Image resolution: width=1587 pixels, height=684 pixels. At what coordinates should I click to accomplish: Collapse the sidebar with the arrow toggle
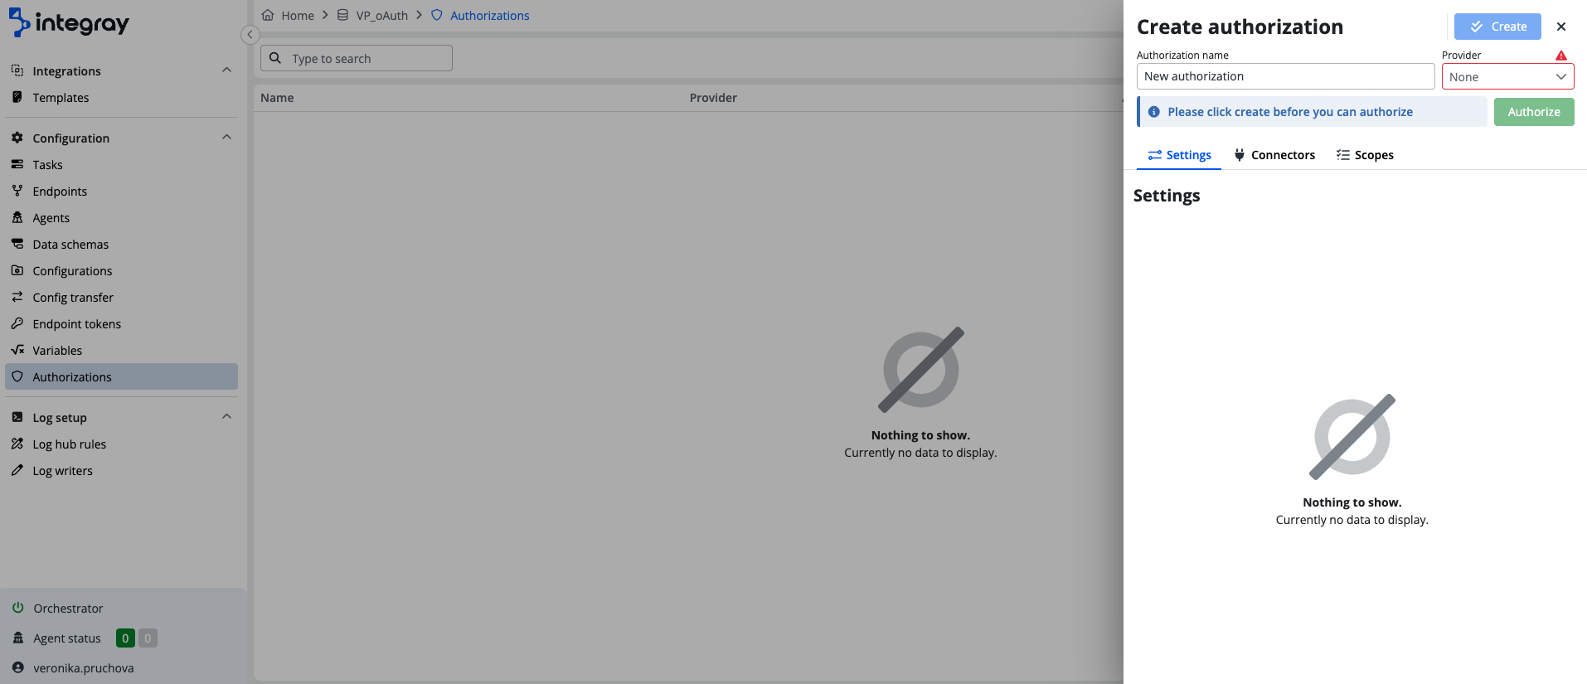coord(250,34)
